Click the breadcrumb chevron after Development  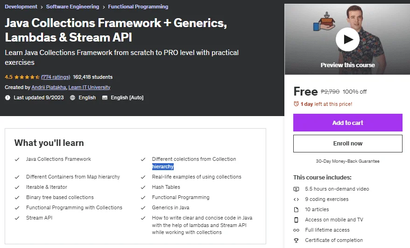pos(42,7)
